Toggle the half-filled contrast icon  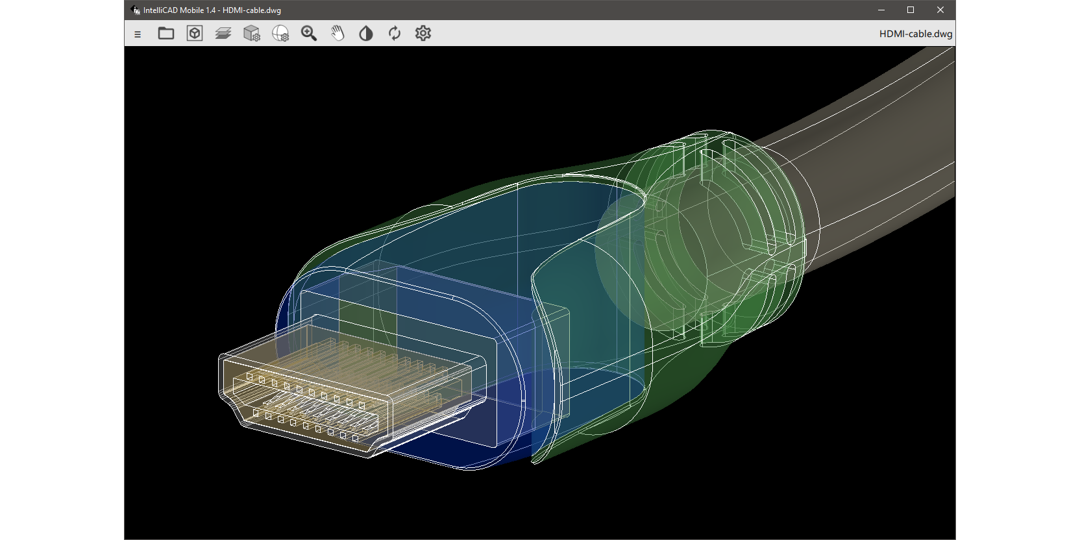tap(366, 33)
